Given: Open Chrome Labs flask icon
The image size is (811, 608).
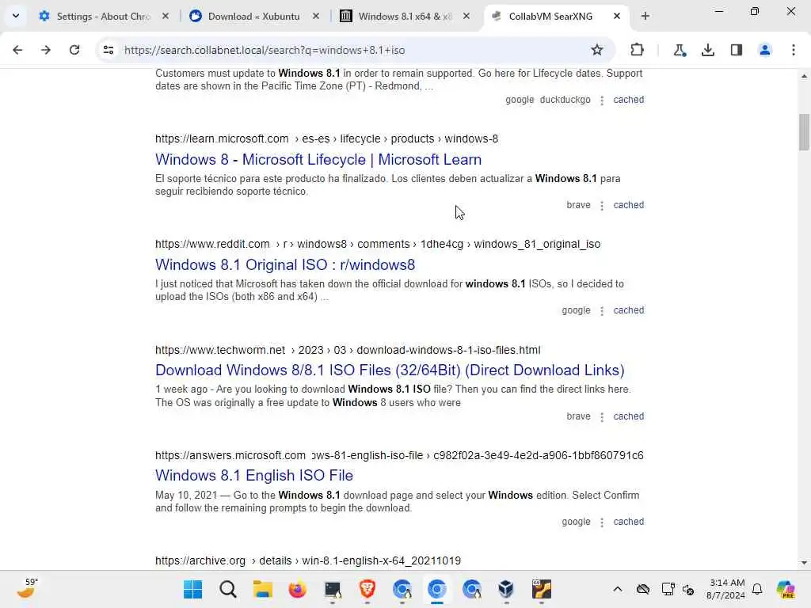Looking at the screenshot, I should tap(679, 50).
